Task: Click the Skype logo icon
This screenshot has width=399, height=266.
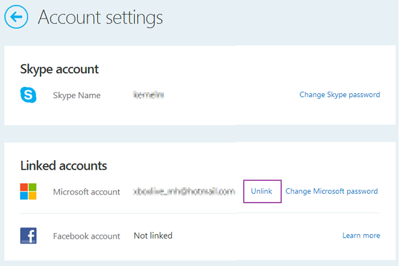Action: 28,95
